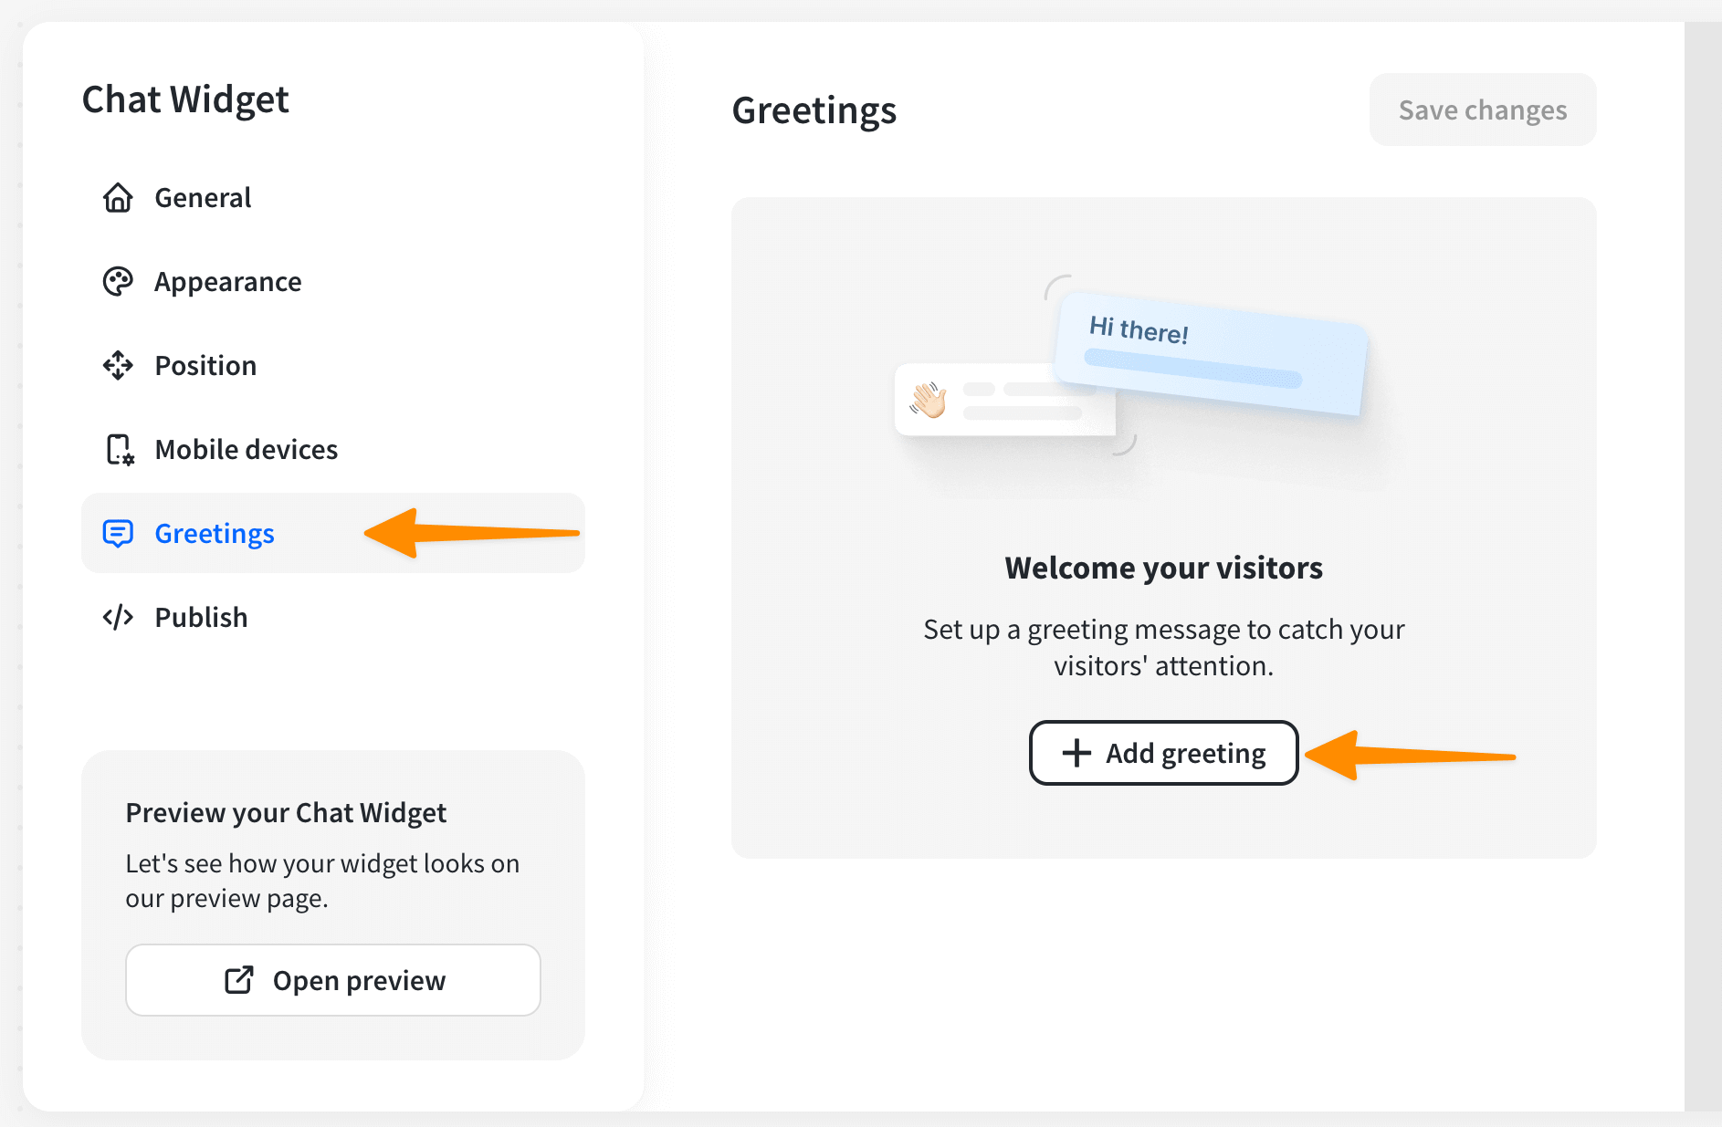Click the Greetings chat bubble icon

click(x=118, y=533)
